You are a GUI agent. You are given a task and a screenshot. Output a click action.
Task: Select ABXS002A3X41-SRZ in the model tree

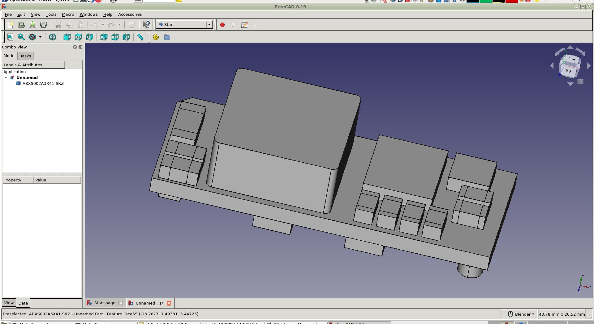point(43,84)
